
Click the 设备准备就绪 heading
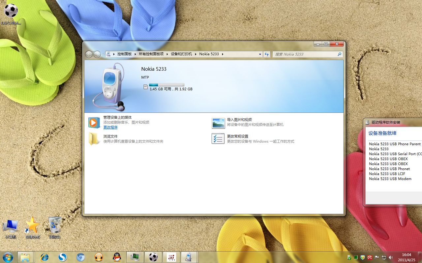point(382,133)
